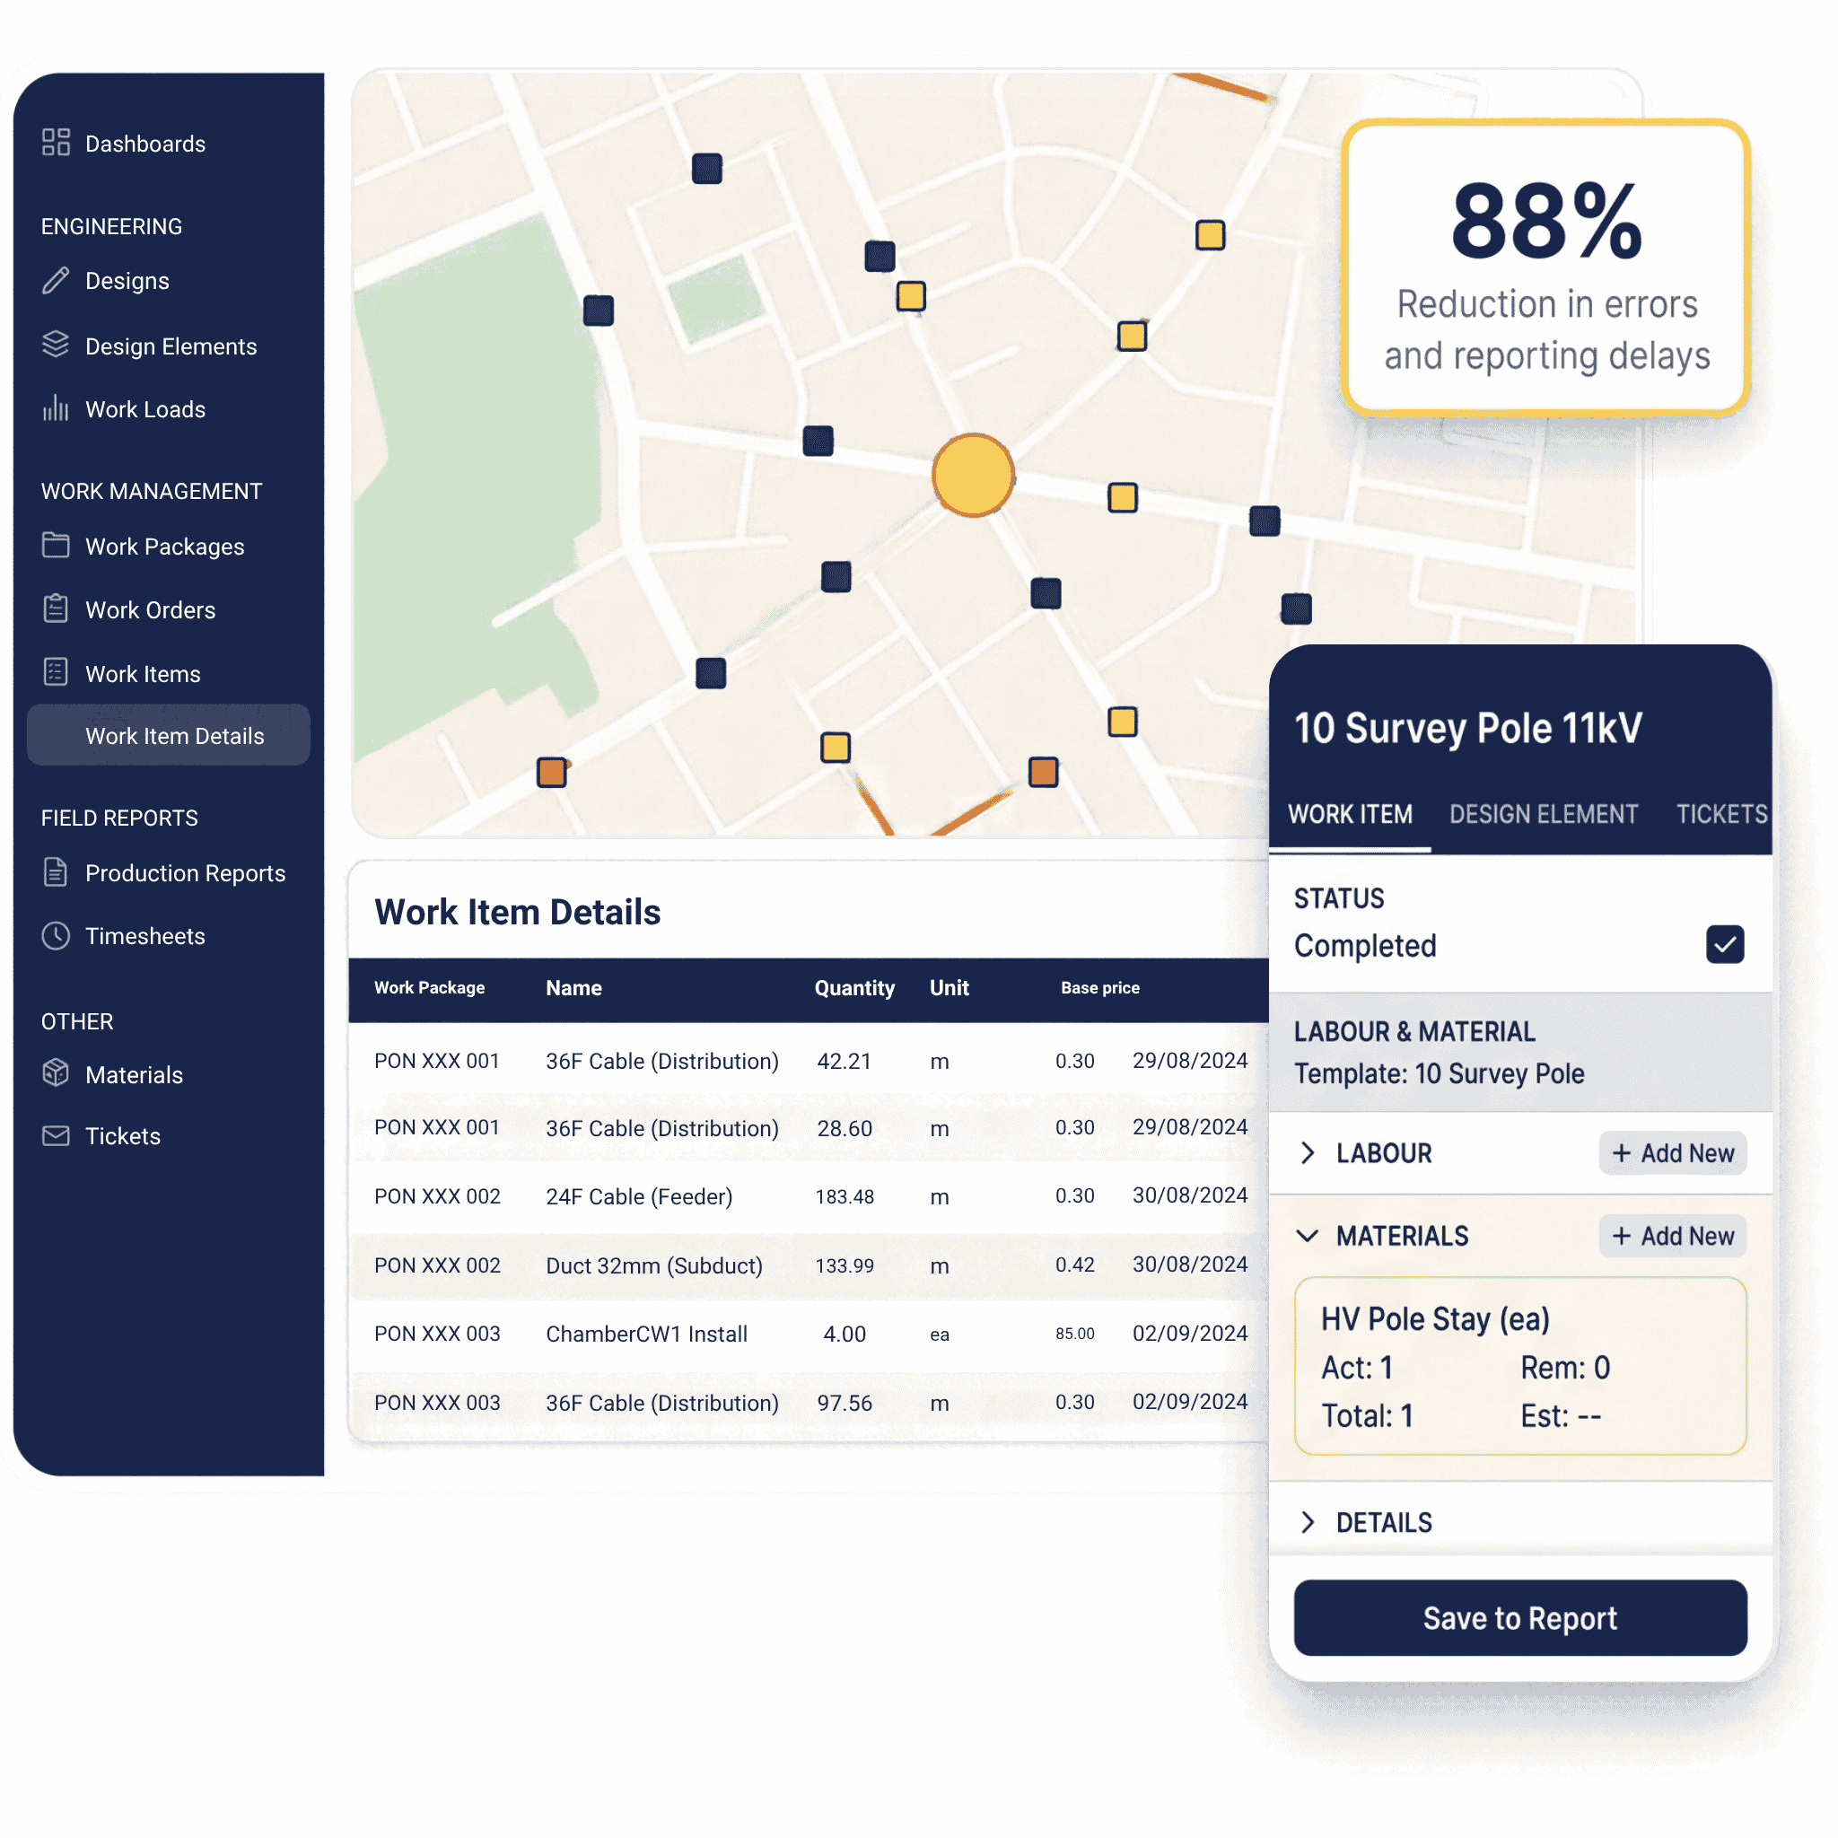
Task: Open Dashboards grid icon in sidebar
Action: coord(57,143)
